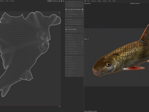149x112 pixels.
Task: Click the Fit UV to Canvas icon
Action: point(66,29)
